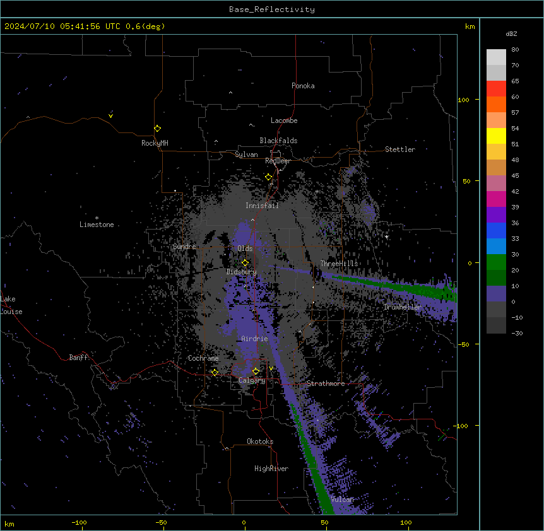544x531 pixels.
Task: Select the red 65 dBZ color swatch
Action: [496, 88]
